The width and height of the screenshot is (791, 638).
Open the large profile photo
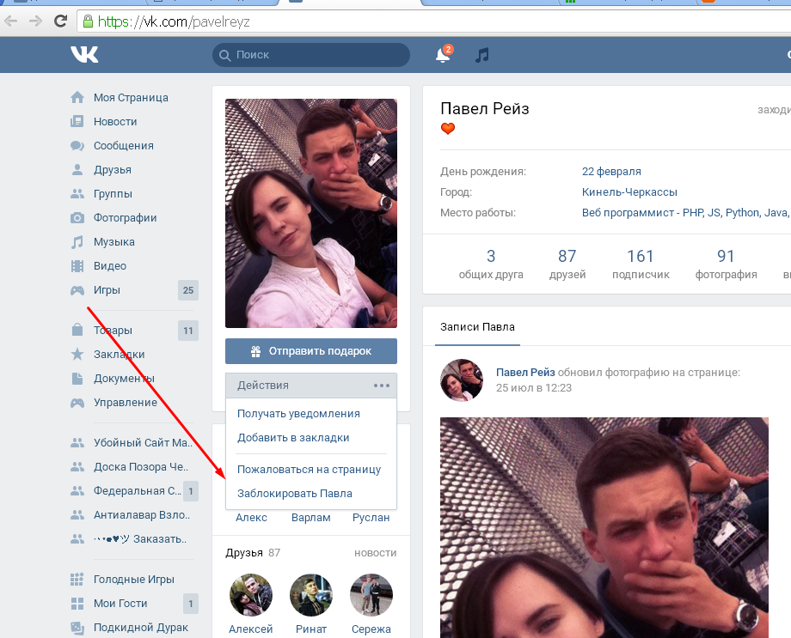pyautogui.click(x=311, y=213)
